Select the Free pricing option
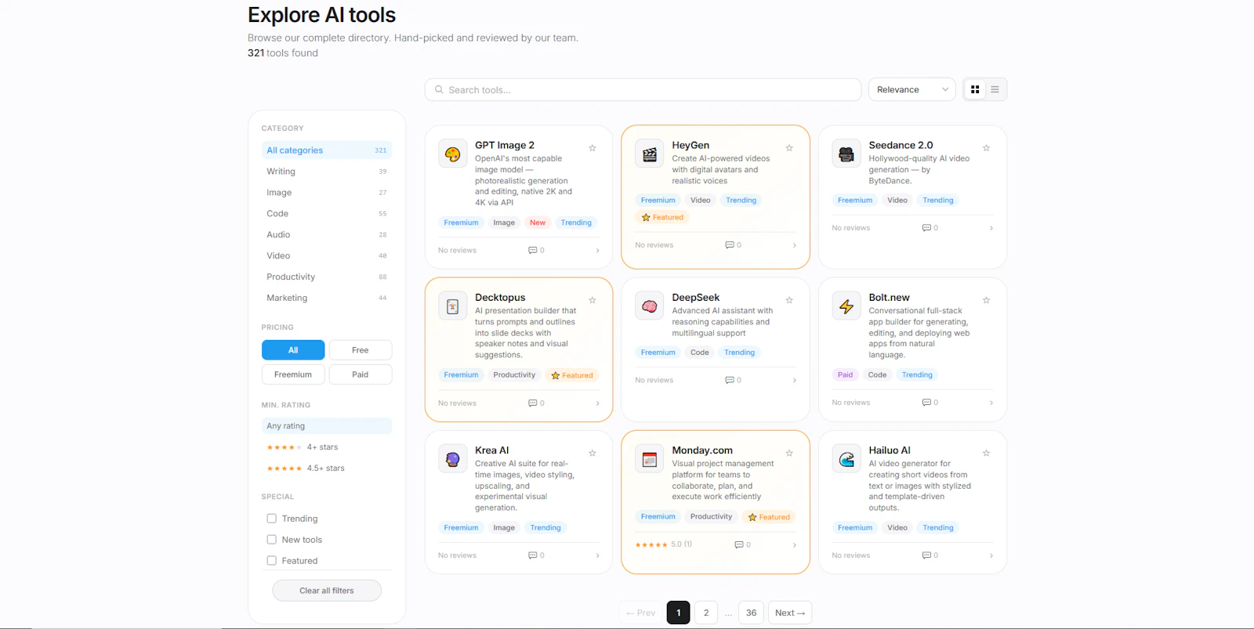The image size is (1254, 629). click(x=361, y=350)
